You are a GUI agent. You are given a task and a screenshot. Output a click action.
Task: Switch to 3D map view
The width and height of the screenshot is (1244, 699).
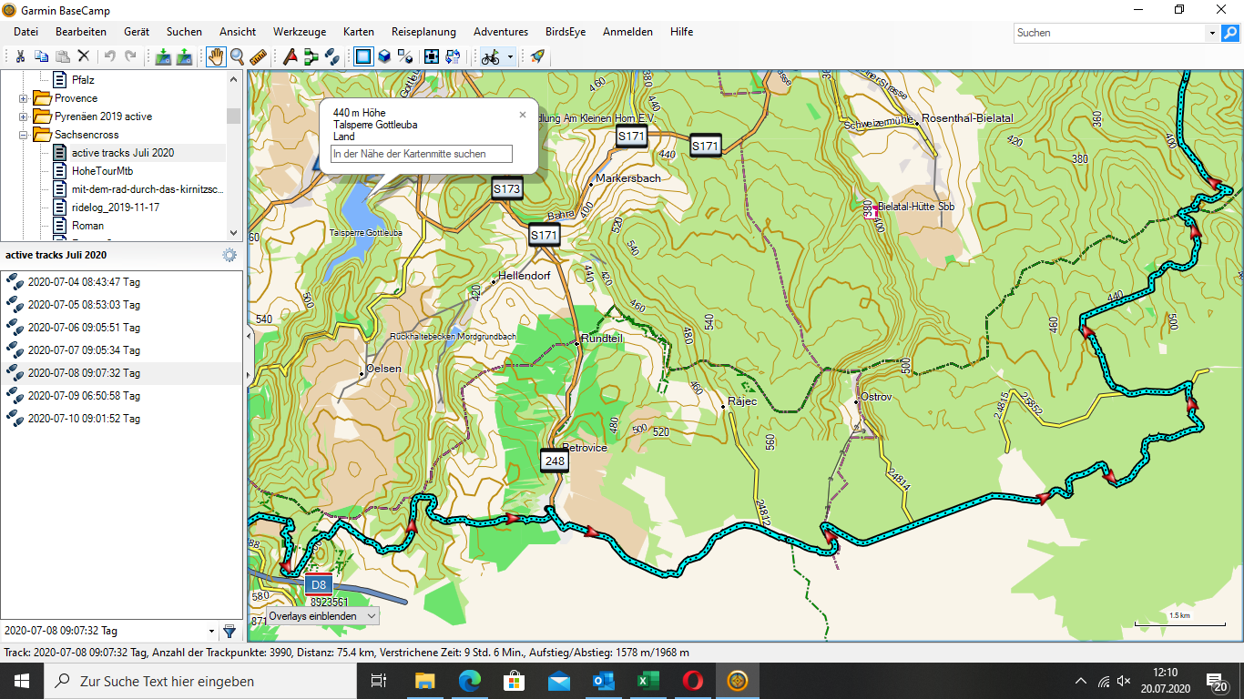[384, 56]
